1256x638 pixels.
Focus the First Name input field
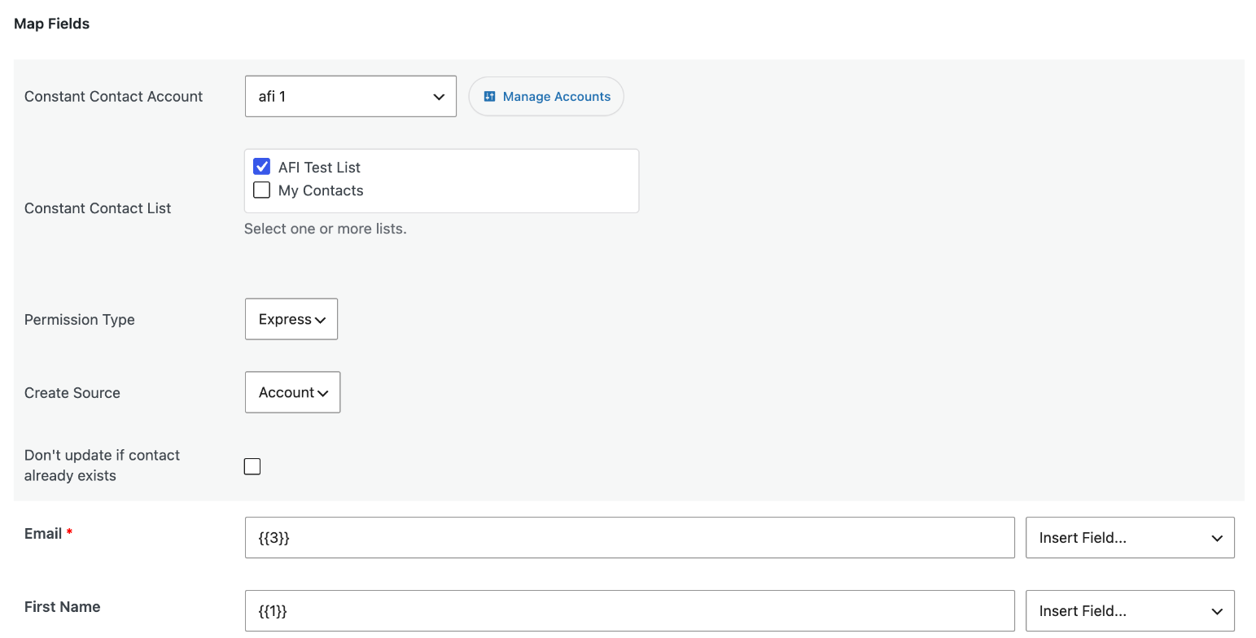629,611
